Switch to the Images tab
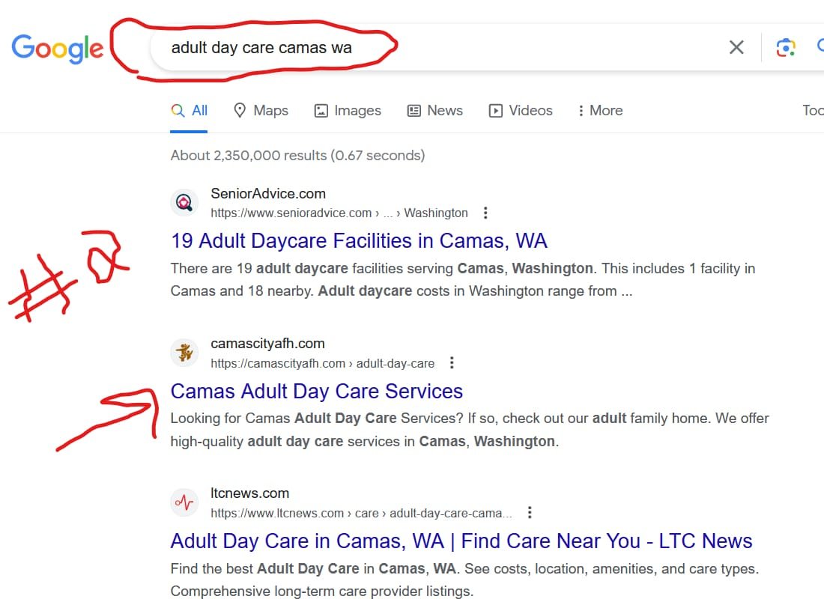Screen dimensions: 824x599 [348, 111]
